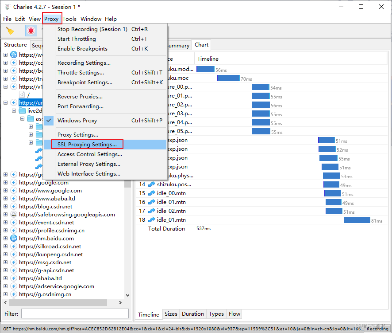Image resolution: width=392 pixels, height=333 pixels.
Task: Click the 70ms timeline bar
Action: 228,78
